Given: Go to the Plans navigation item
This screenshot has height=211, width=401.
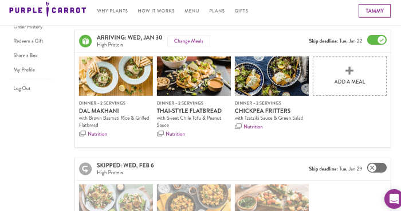Looking at the screenshot, I should tap(217, 11).
